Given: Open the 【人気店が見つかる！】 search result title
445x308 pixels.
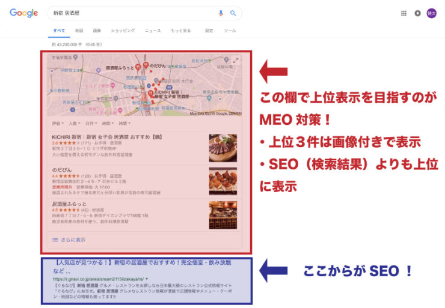Looking at the screenshot, I should coord(142,267).
